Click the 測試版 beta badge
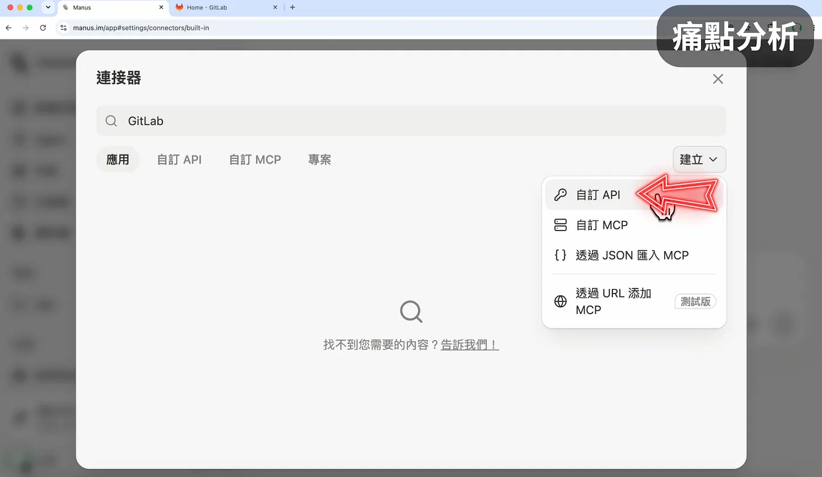This screenshot has width=822, height=477. point(695,302)
